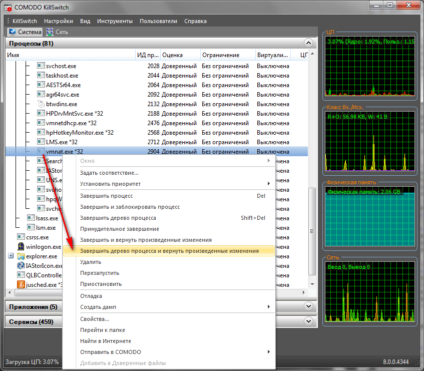Choose Отладка in context menu

pyautogui.click(x=169, y=296)
